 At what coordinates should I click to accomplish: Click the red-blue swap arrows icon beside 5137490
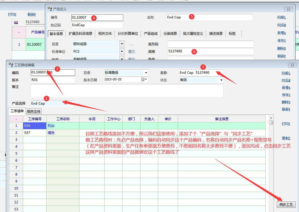16,23
